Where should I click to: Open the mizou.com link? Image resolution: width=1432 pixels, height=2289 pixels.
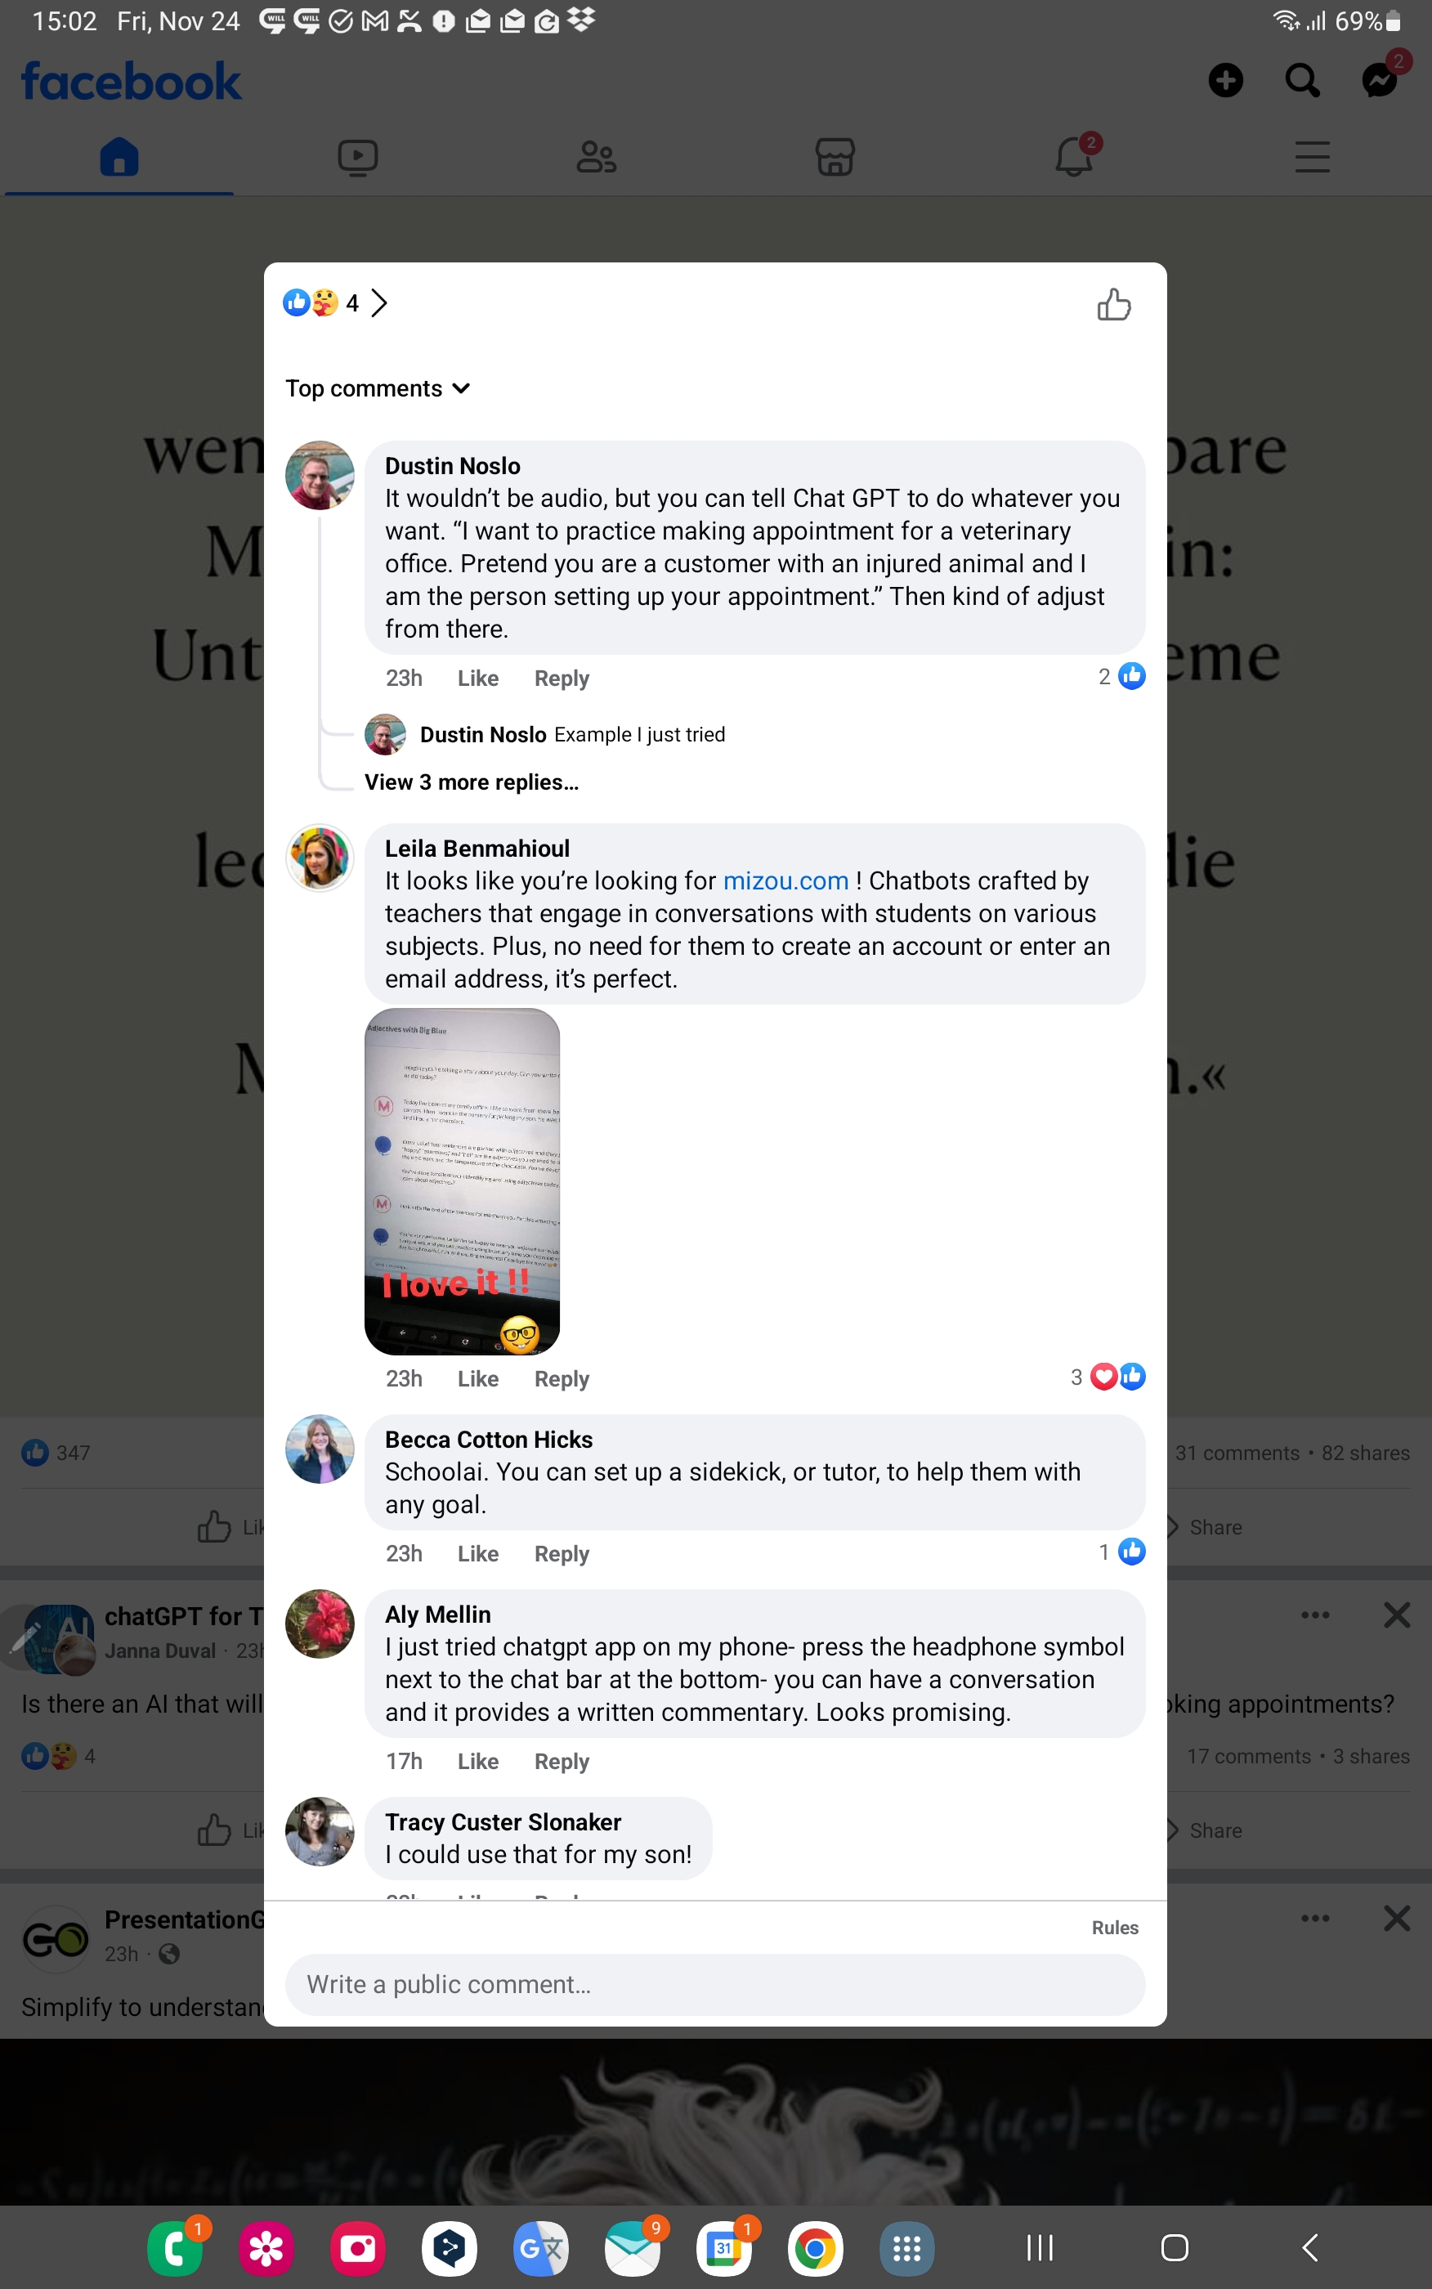click(x=786, y=880)
